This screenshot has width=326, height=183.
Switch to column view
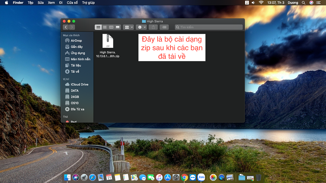click(x=111, y=27)
